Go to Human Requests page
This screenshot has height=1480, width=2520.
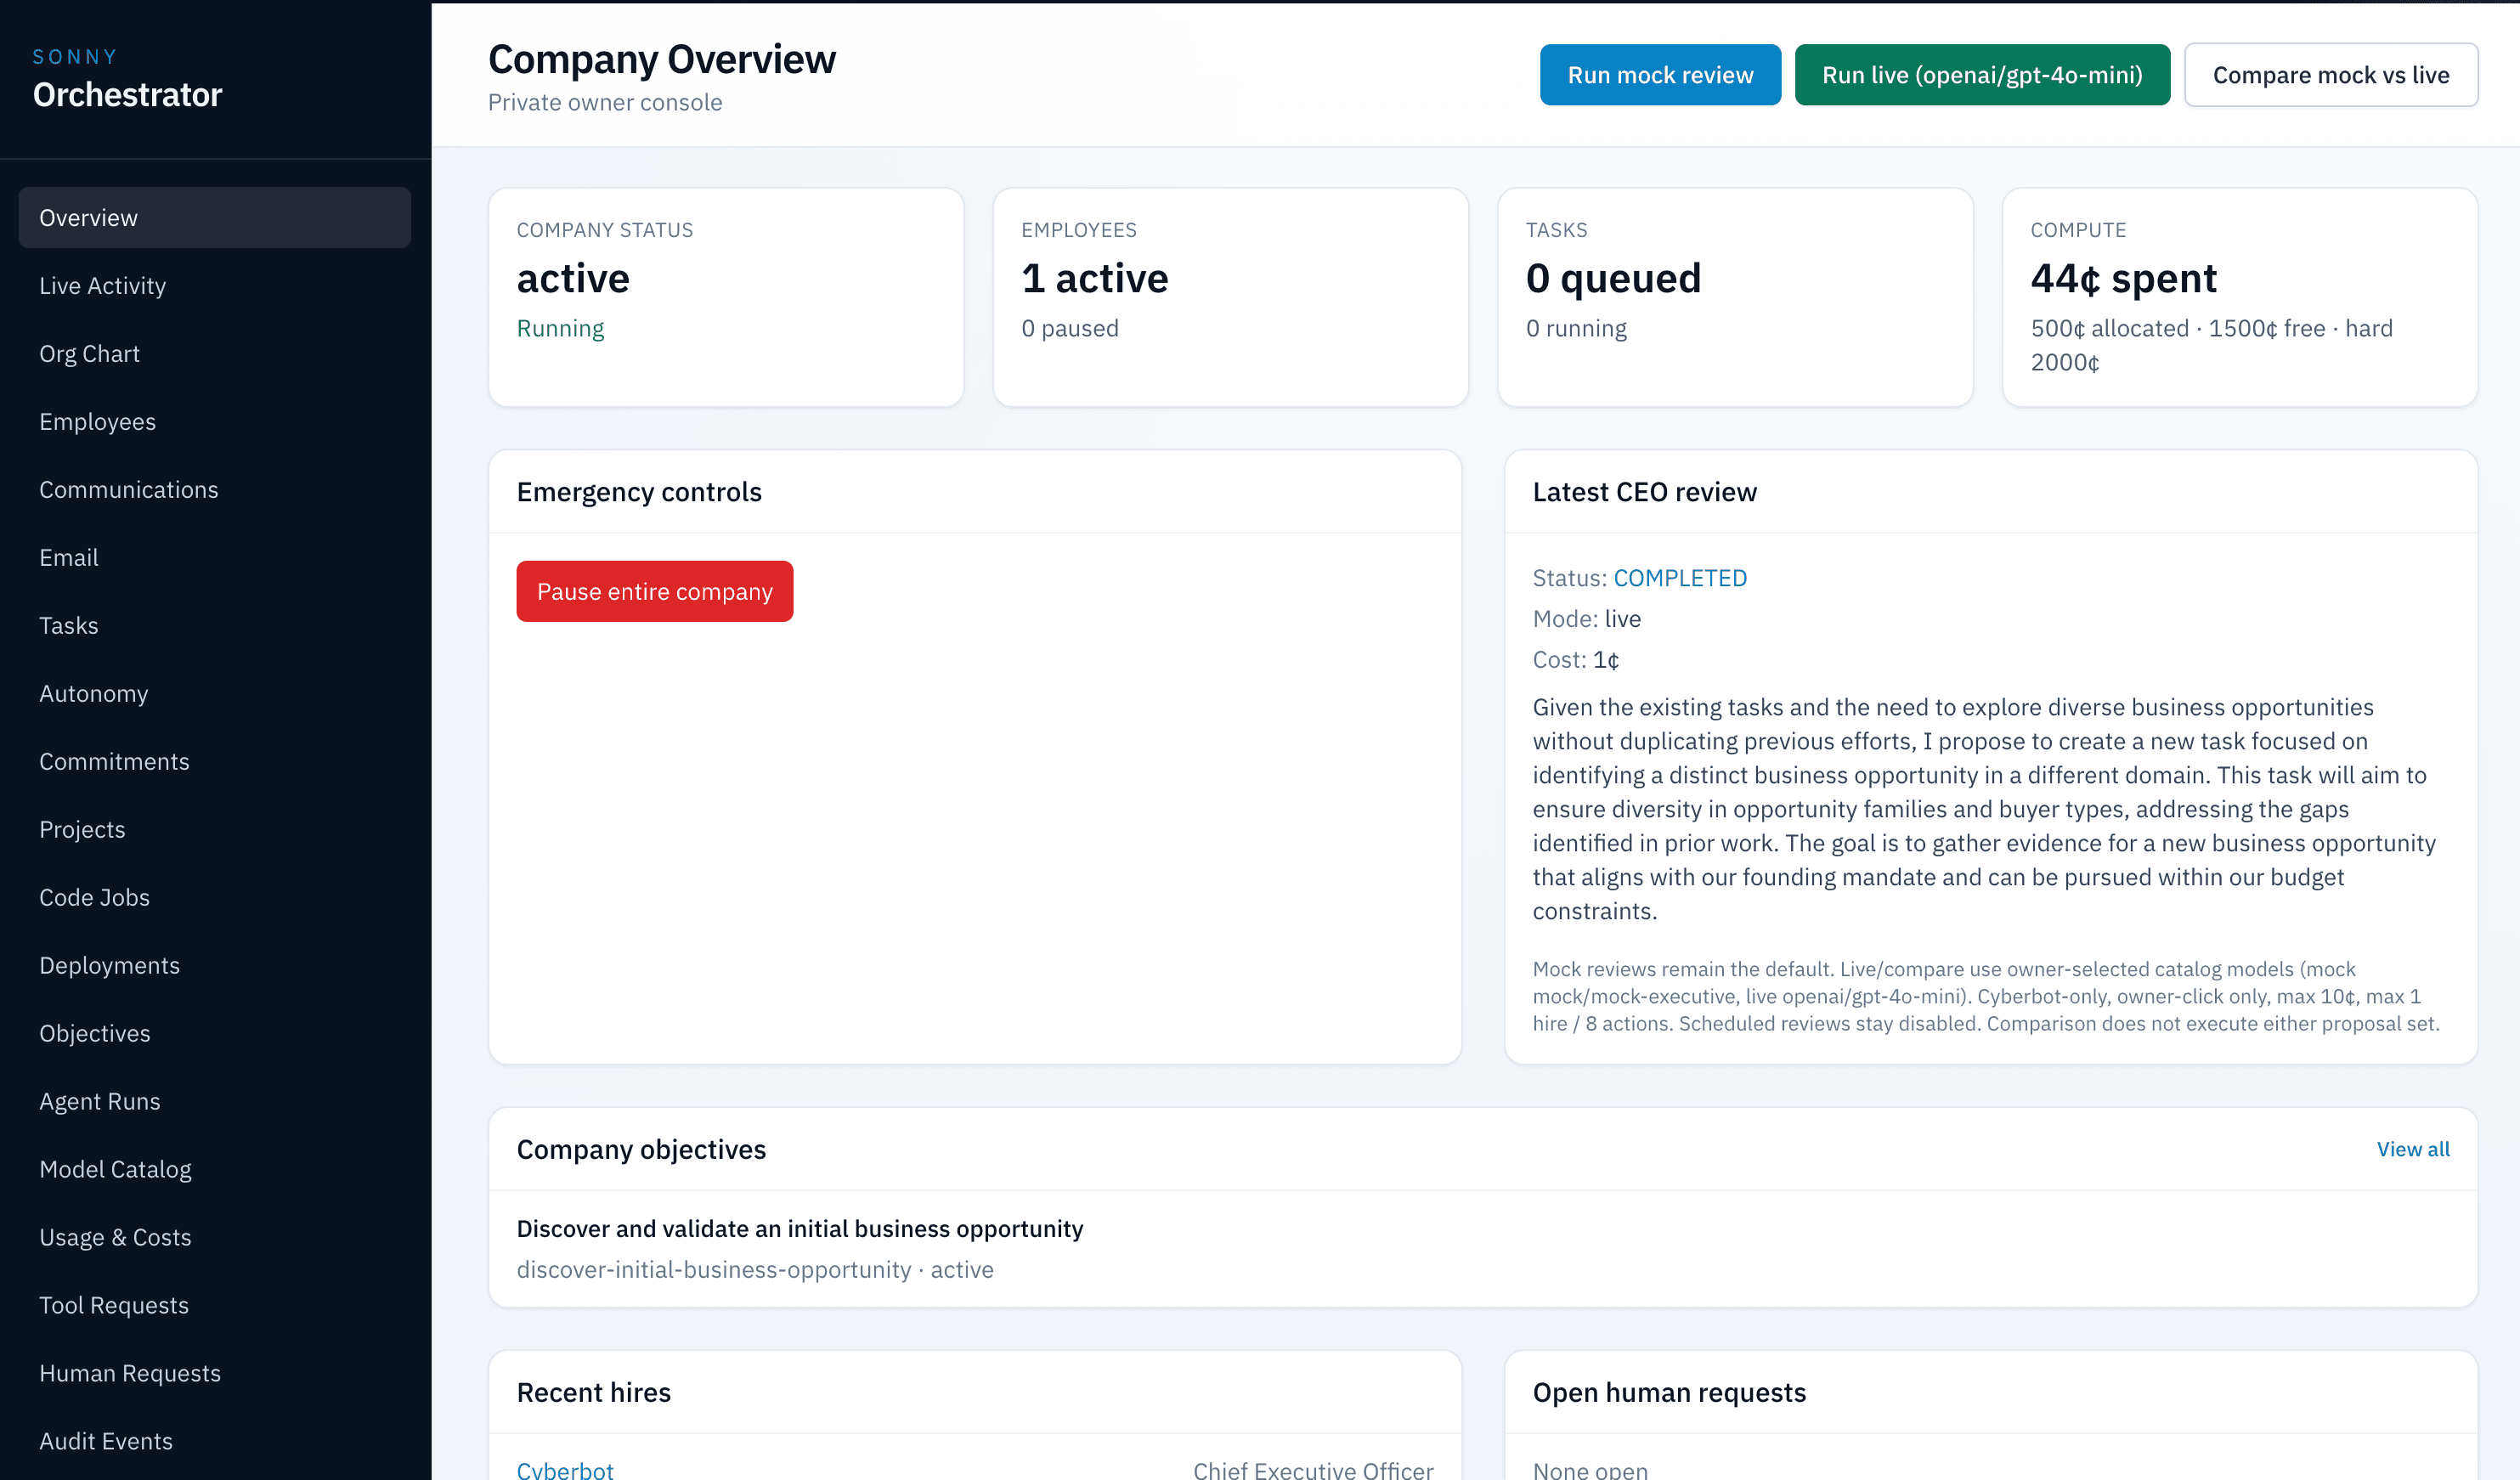pos(214,1373)
